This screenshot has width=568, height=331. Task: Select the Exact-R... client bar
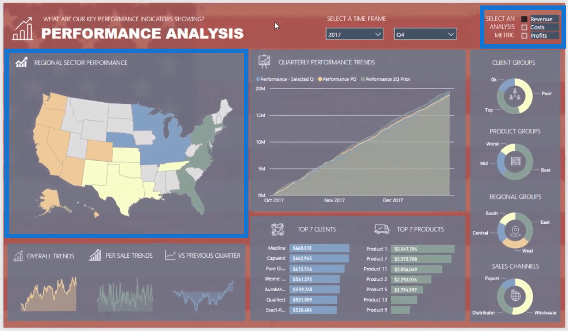click(x=313, y=310)
